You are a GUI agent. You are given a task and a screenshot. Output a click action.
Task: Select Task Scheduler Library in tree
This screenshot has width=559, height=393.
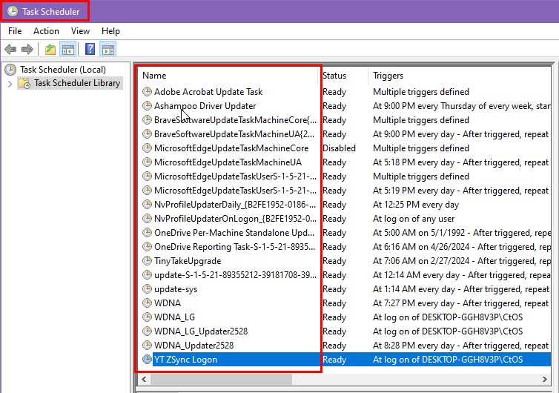tap(77, 83)
